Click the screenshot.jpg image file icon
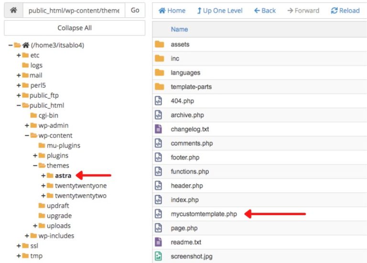The width and height of the screenshot is (367, 263). 159,256
